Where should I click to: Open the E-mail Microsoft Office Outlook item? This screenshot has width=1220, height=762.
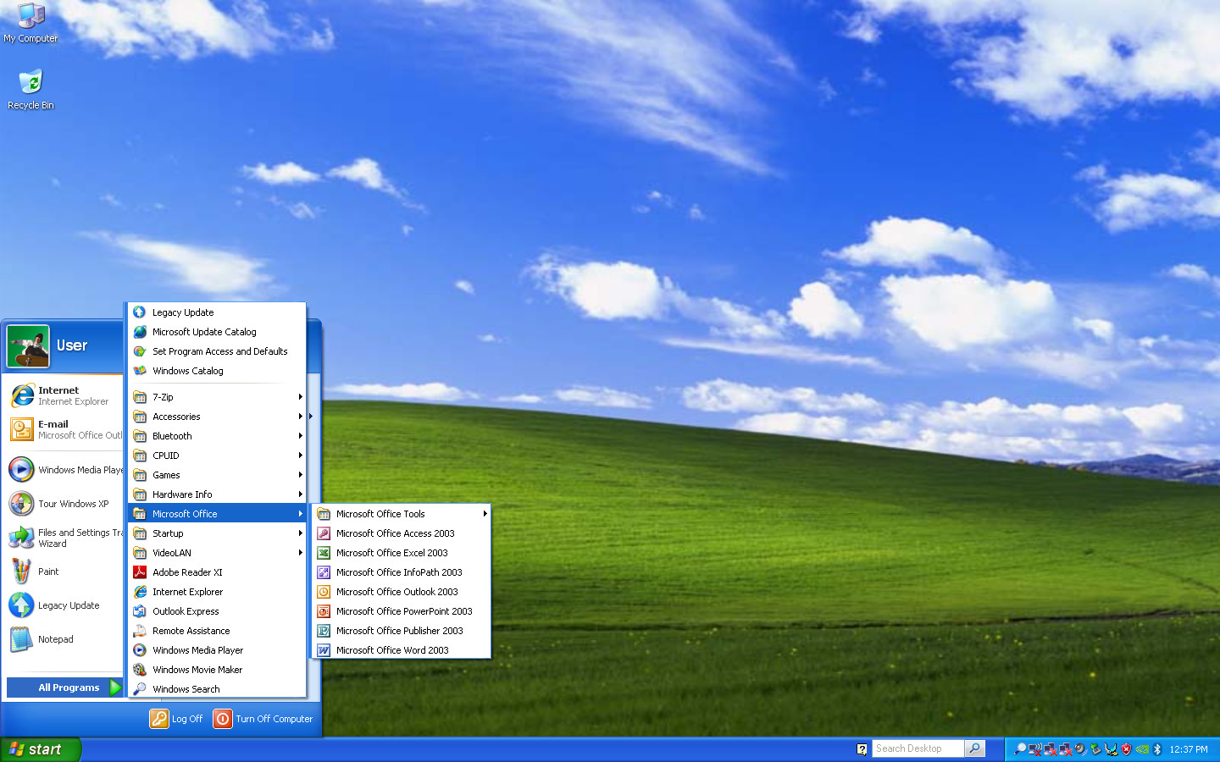(64, 429)
